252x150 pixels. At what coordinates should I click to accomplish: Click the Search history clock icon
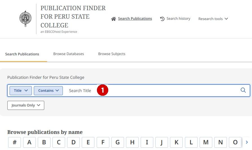[162, 19]
